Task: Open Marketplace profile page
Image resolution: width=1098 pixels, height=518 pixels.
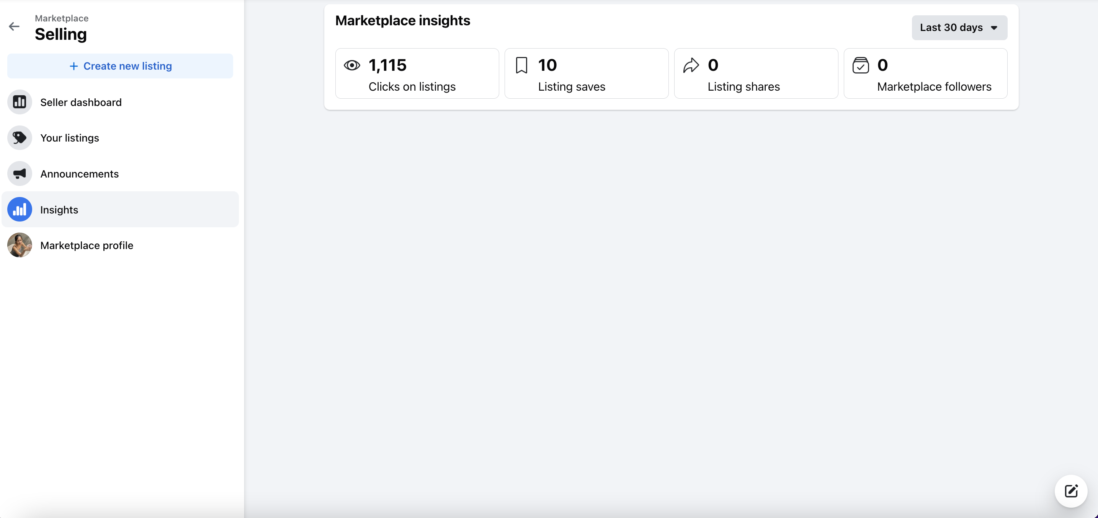Action: click(87, 245)
